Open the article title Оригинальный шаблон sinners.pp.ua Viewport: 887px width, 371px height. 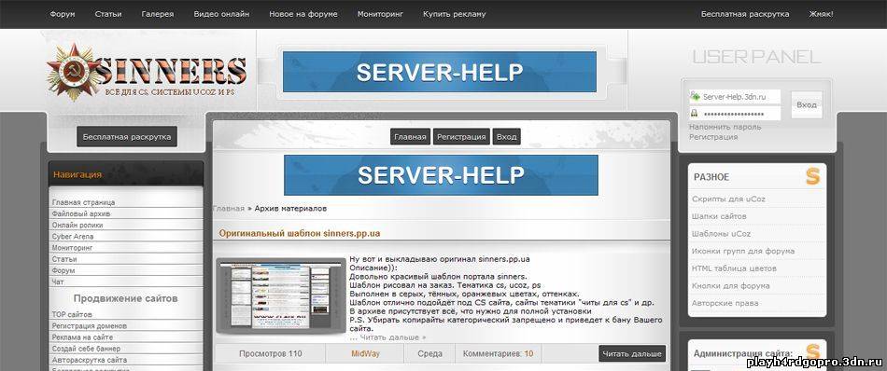pyautogui.click(x=300, y=233)
